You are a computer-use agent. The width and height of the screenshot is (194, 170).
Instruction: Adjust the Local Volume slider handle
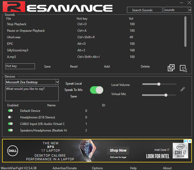tap(159, 84)
